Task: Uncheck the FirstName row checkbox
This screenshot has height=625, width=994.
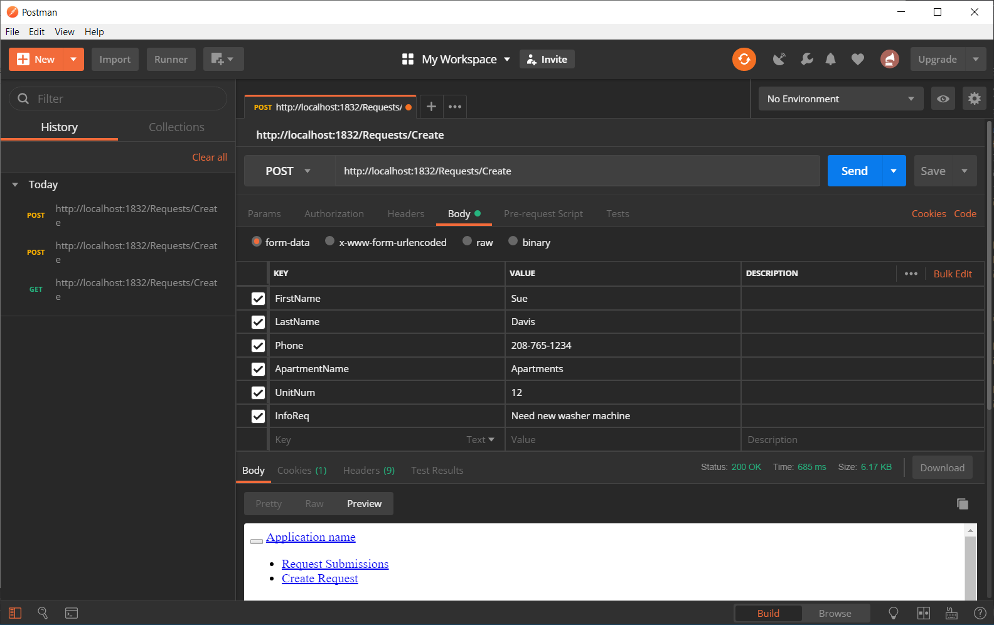Action: [x=258, y=299]
